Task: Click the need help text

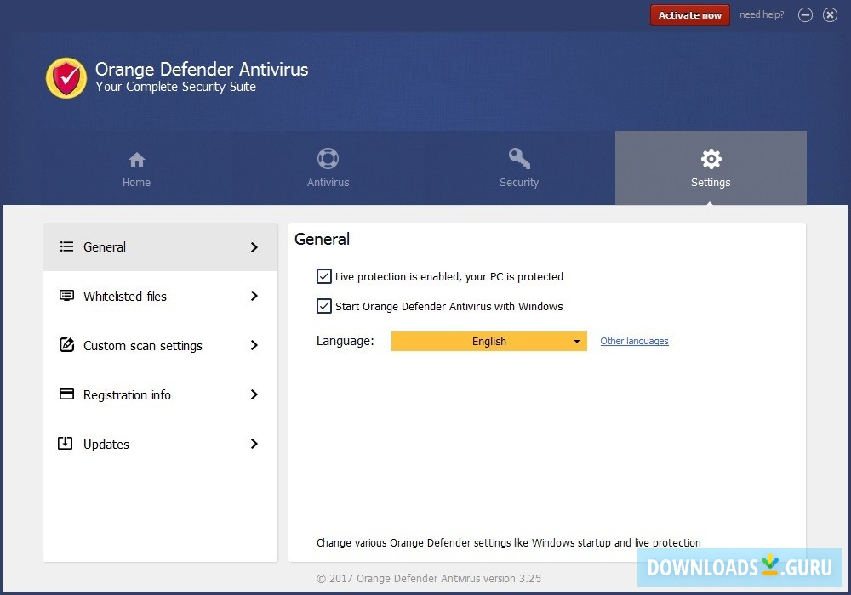Action: click(x=762, y=14)
